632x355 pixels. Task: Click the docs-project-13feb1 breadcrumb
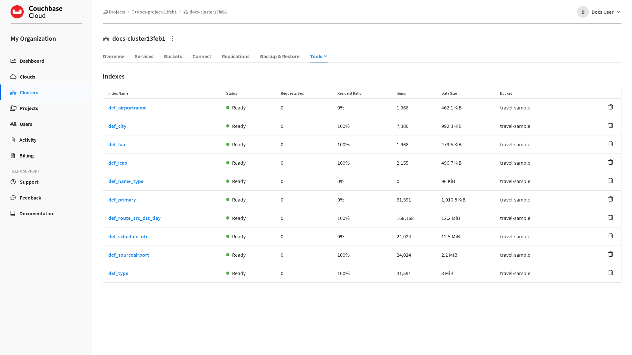click(x=157, y=12)
